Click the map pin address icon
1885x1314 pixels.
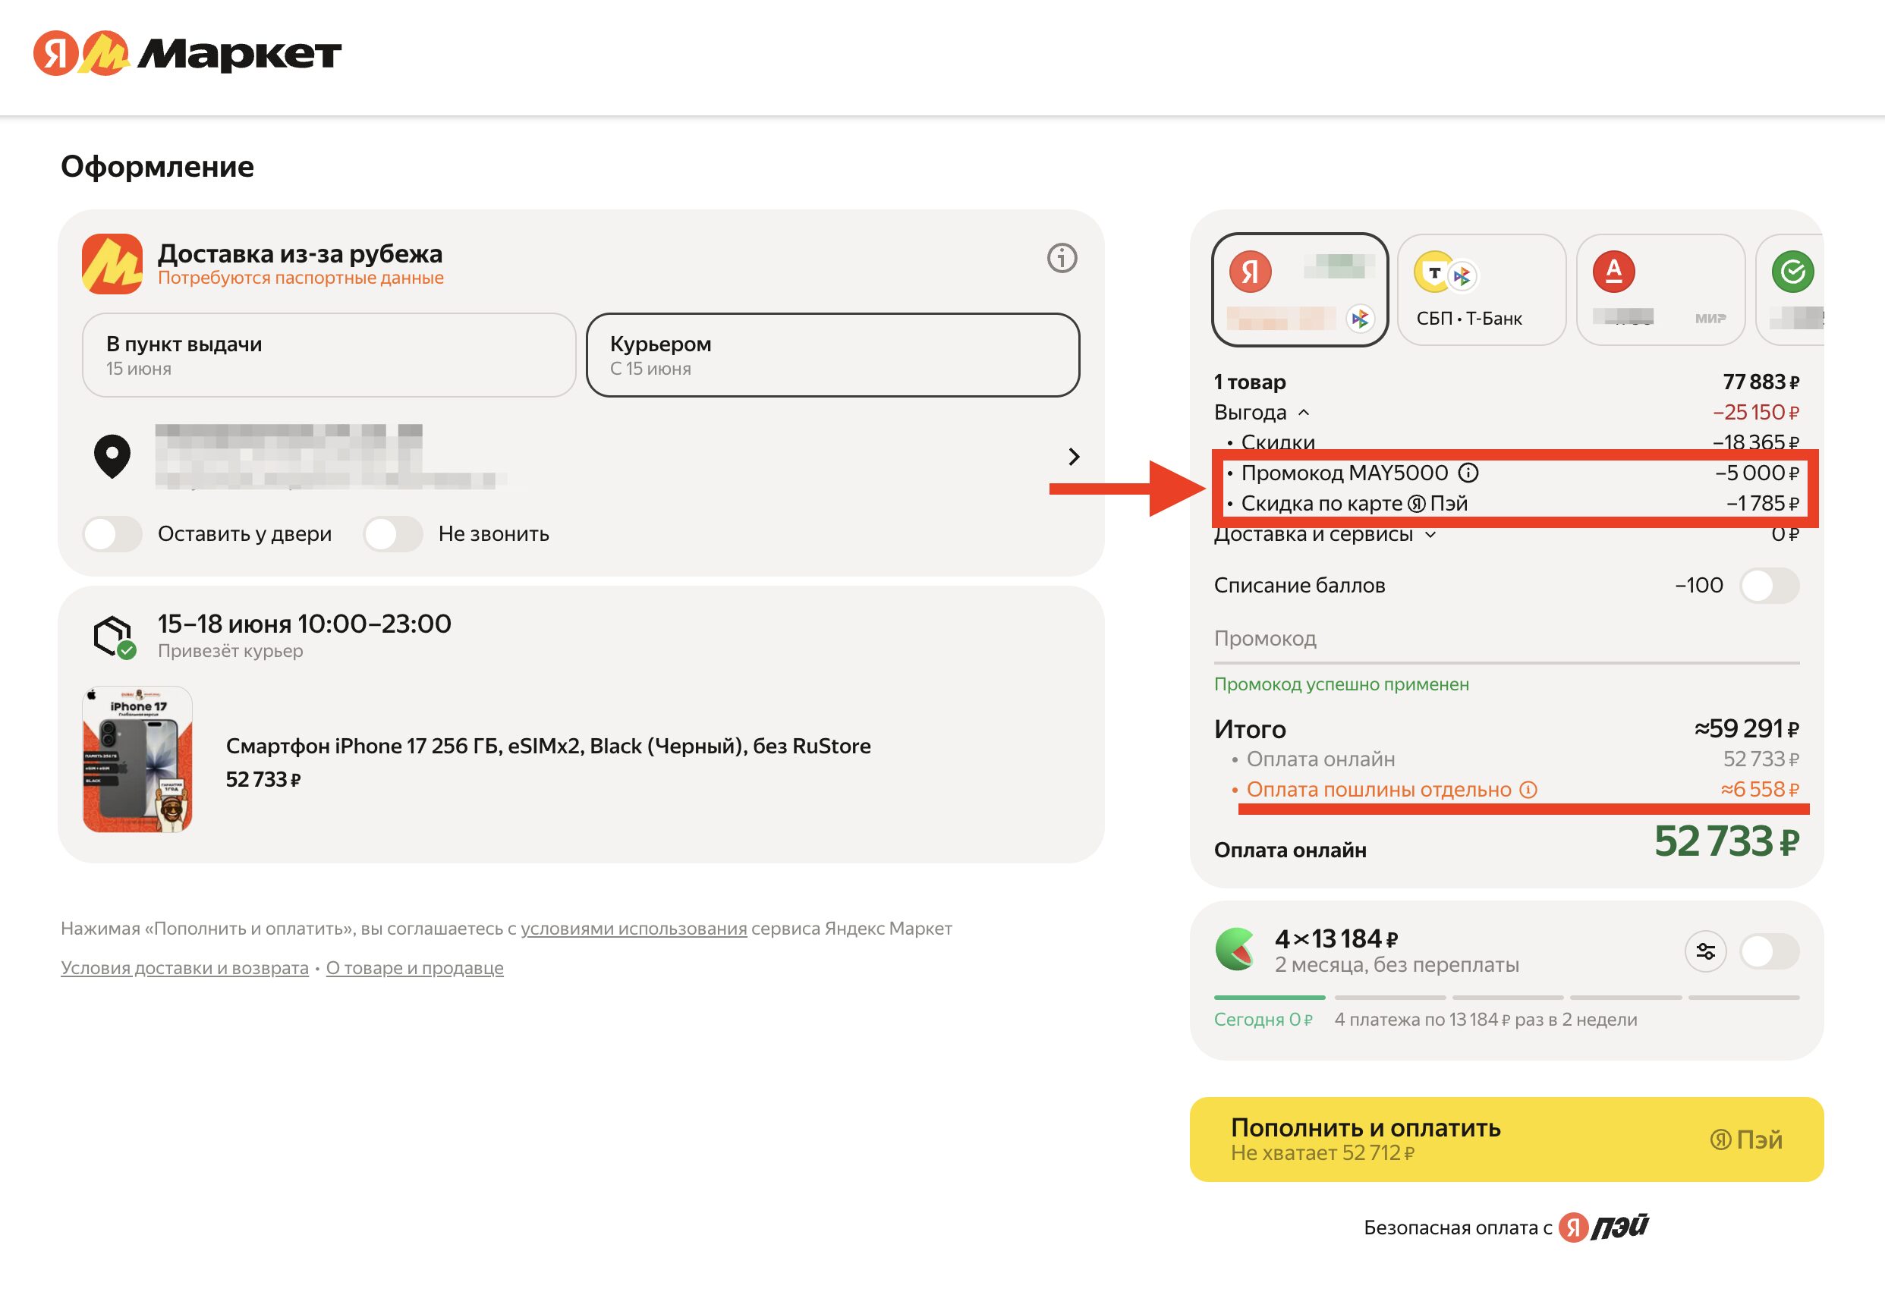(x=112, y=456)
